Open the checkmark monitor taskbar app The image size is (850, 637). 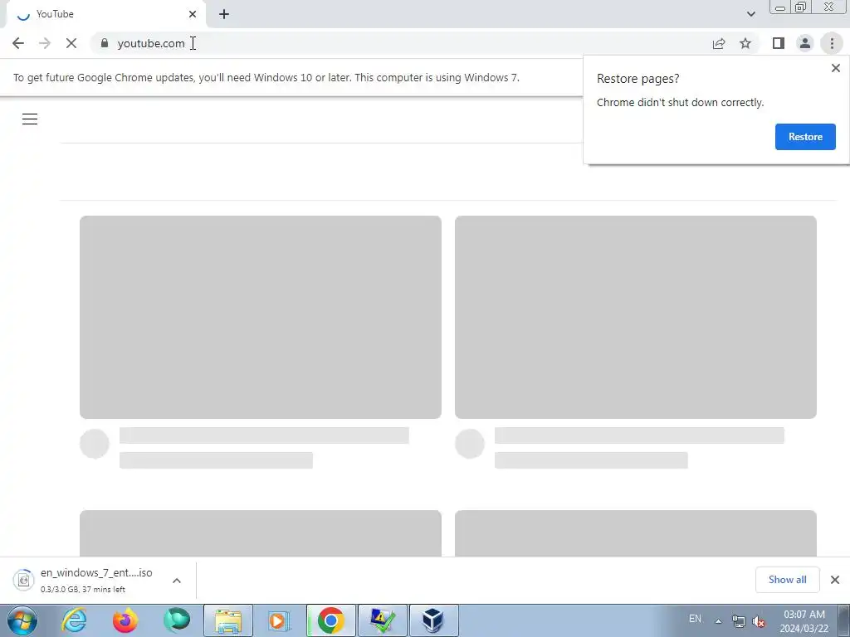[x=382, y=620]
